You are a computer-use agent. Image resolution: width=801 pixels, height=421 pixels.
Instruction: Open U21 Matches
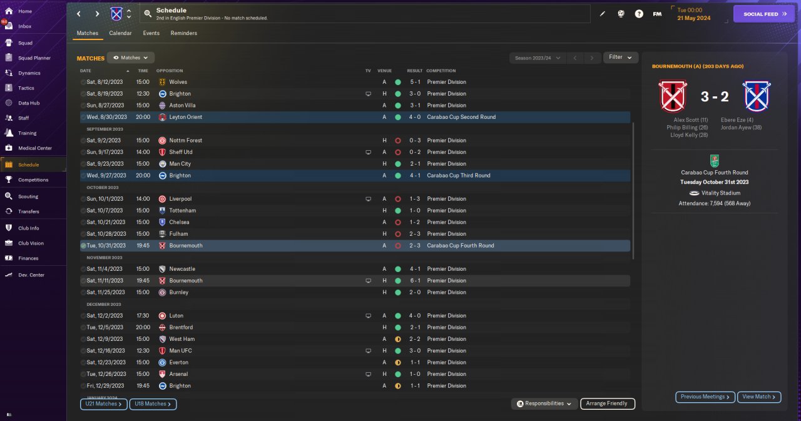tap(104, 404)
